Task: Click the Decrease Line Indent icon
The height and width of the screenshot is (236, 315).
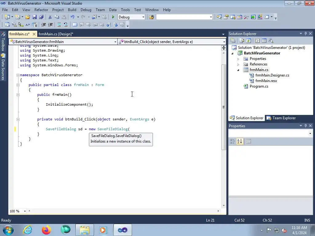Action: tap(43, 25)
